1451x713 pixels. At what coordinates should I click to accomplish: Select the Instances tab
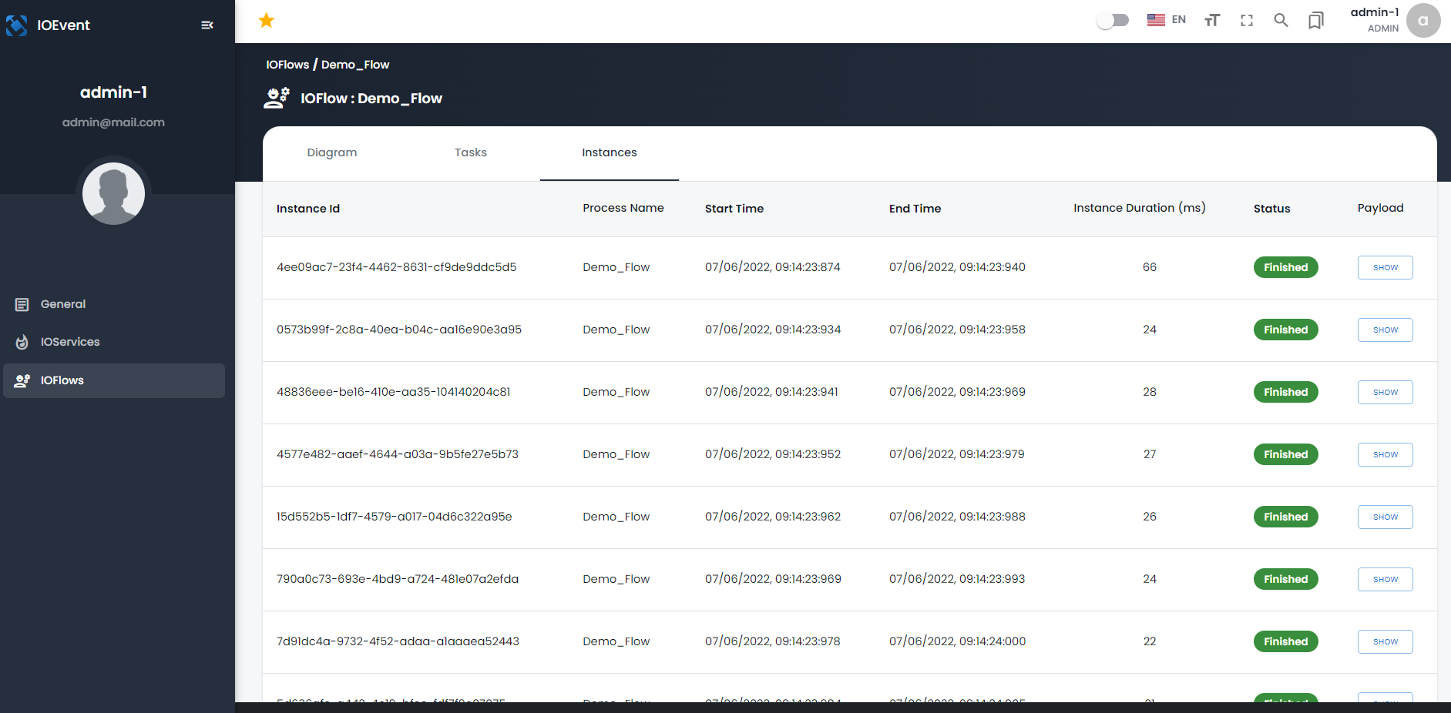610,152
